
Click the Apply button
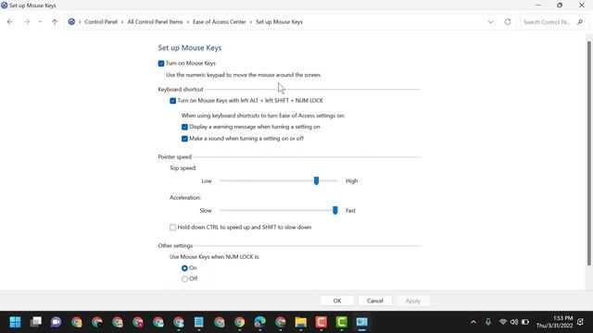pyautogui.click(x=413, y=301)
